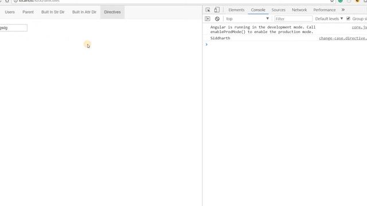Switch to the Sources tab

point(278,10)
